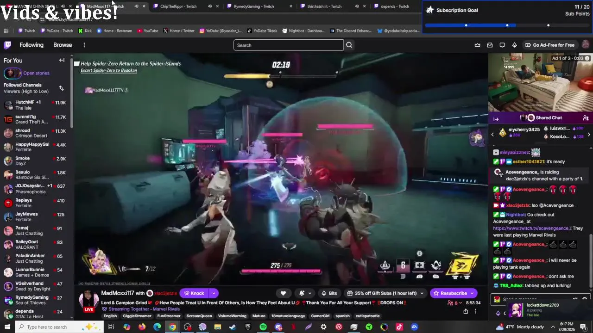593x333 pixels.
Task: Open the Windows Start menu
Action: (7, 327)
